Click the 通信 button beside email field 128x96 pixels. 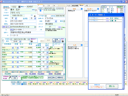point(4,27)
